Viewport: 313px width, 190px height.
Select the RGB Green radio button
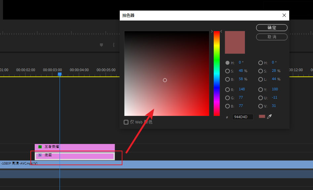click(x=227, y=98)
